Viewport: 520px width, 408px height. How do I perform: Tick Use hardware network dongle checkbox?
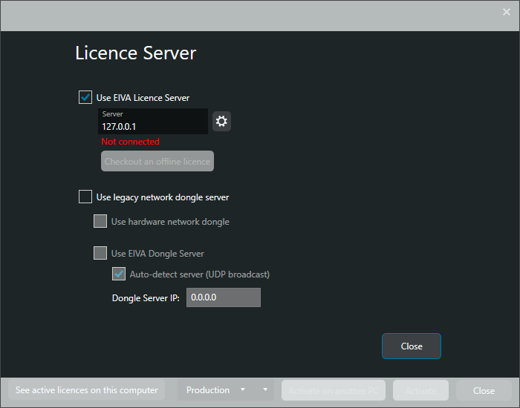tap(100, 221)
